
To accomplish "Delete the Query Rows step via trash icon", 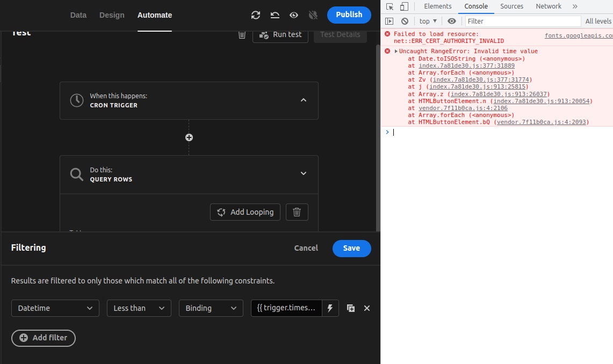I will [x=297, y=212].
